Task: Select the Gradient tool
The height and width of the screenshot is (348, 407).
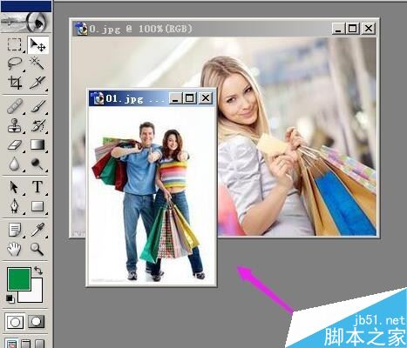Action: [x=37, y=144]
